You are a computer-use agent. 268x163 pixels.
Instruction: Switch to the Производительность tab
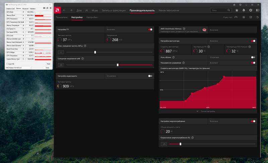pos(142,10)
